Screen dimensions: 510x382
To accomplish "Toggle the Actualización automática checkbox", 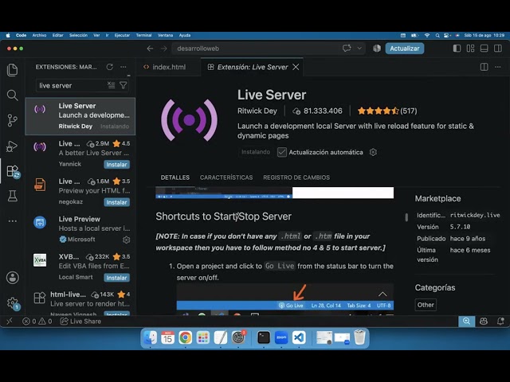I will click(x=281, y=152).
